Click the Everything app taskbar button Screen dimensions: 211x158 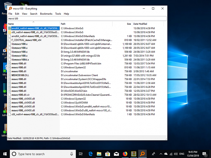point(142,154)
